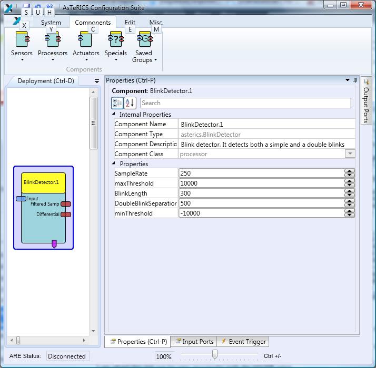
Task: Switch properties to categorized view
Action: pyautogui.click(x=117, y=103)
